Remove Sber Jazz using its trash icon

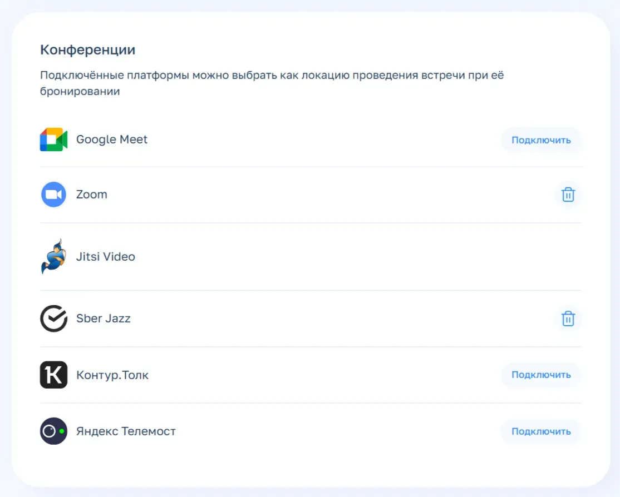[568, 319]
